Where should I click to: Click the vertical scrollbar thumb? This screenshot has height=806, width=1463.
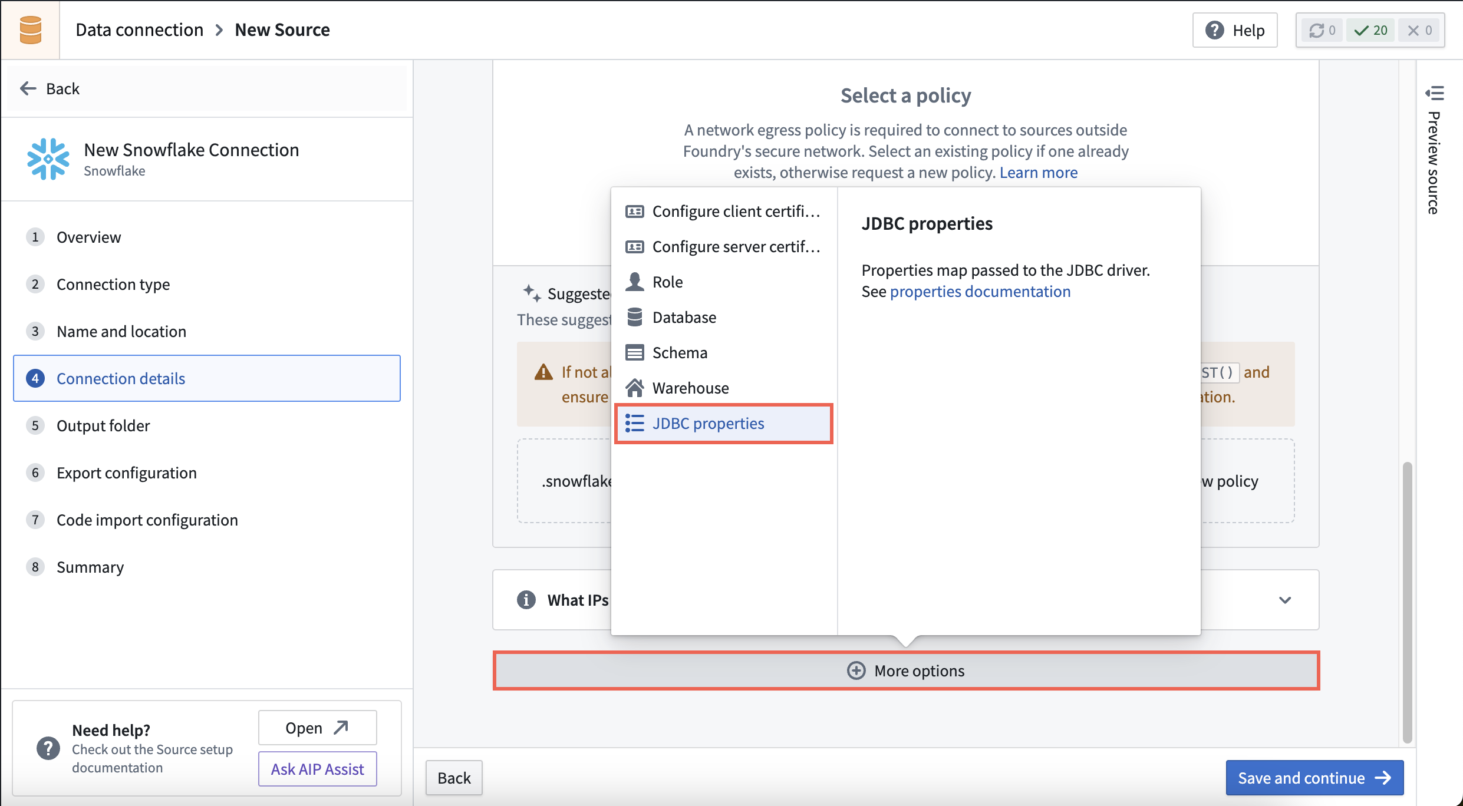(1408, 602)
